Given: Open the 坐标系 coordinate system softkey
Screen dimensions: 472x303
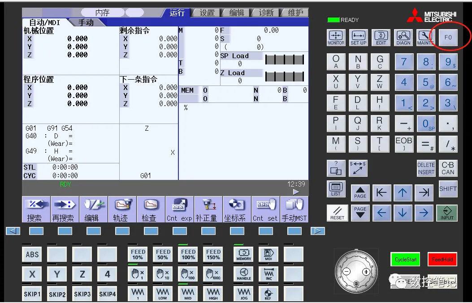Looking at the screenshot, I should point(237,209).
